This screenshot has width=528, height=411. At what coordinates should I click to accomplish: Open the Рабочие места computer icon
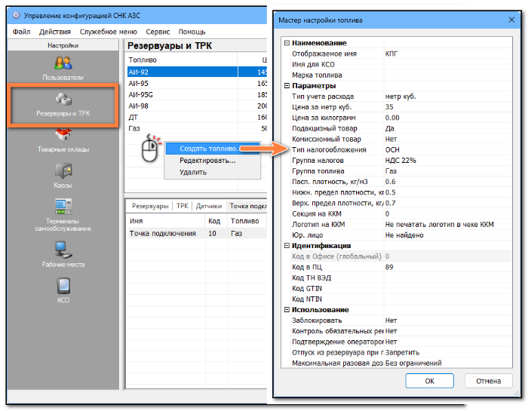click(63, 250)
